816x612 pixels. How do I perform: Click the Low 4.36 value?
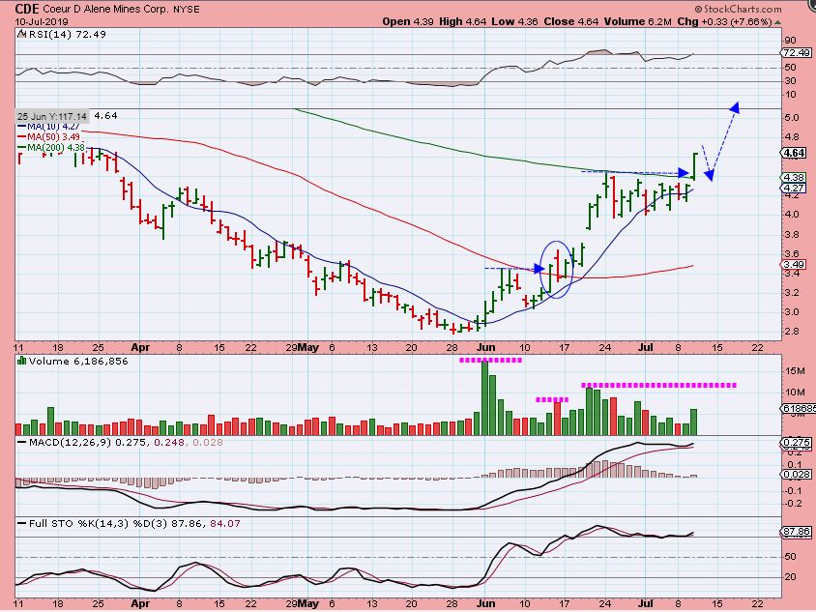click(515, 22)
